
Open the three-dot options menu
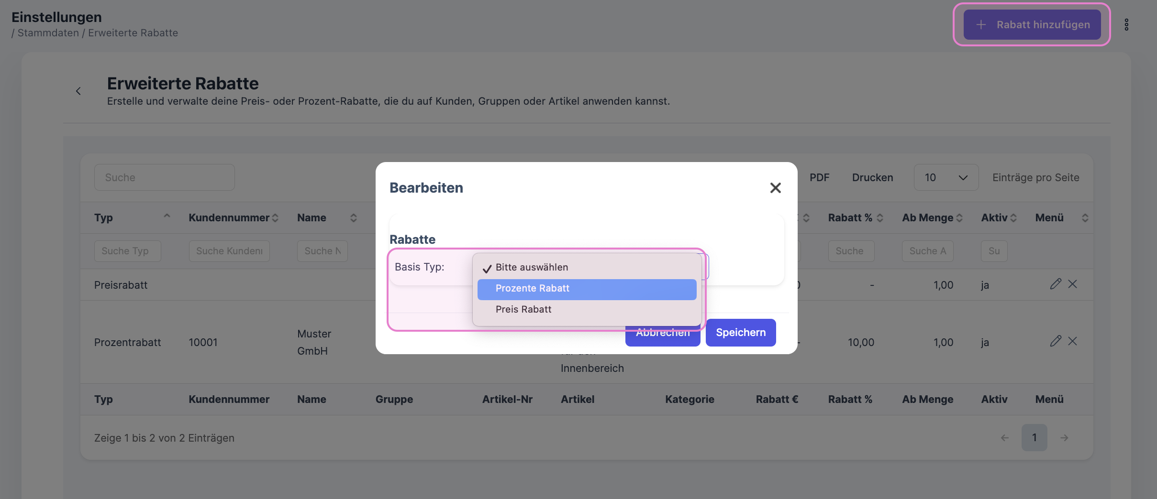[1126, 25]
